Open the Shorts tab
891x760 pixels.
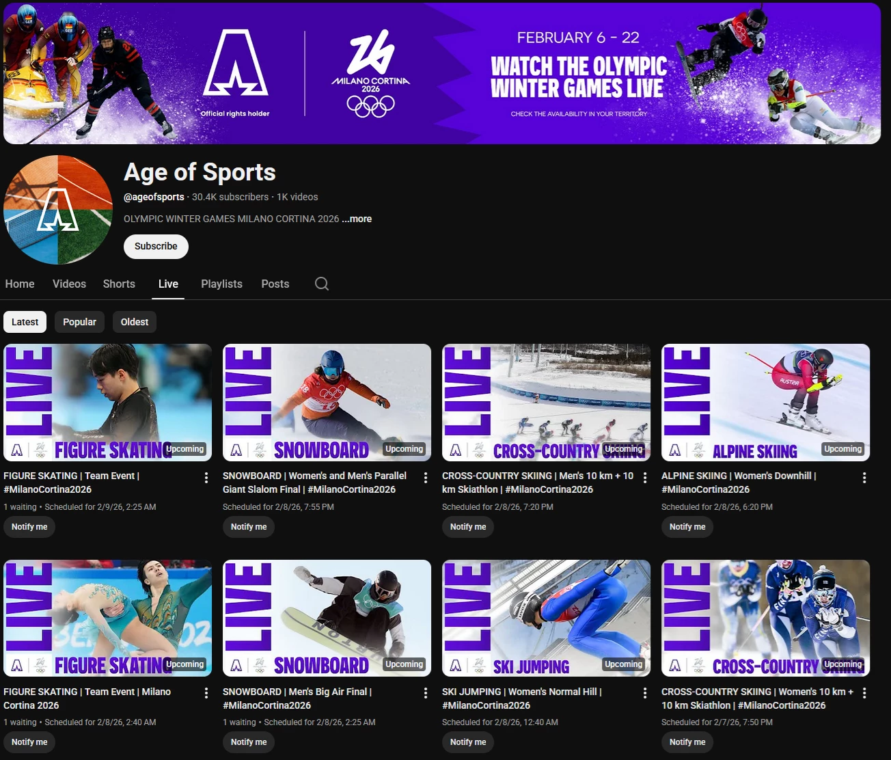pyautogui.click(x=119, y=284)
